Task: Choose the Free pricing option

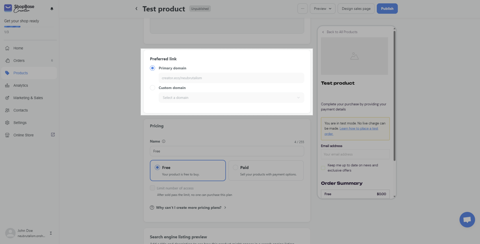Action: pyautogui.click(x=188, y=170)
